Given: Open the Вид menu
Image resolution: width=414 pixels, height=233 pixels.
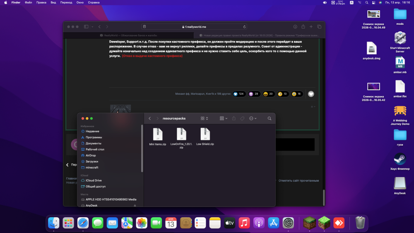Looking at the screenshot, I should click(x=53, y=2).
